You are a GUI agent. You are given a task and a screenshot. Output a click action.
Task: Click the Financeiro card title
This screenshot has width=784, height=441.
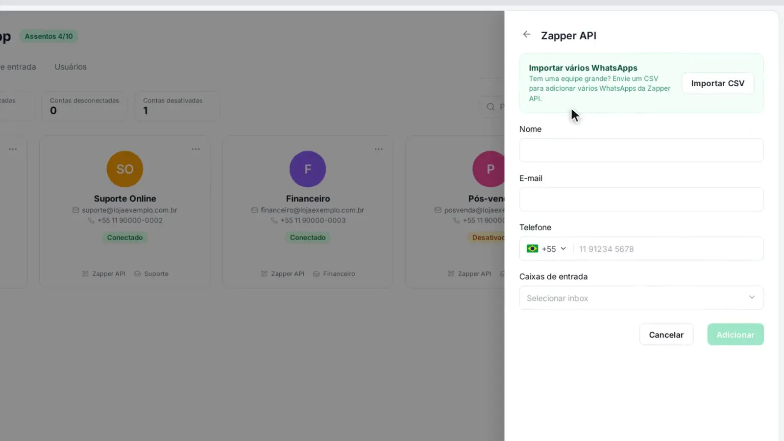tap(308, 198)
